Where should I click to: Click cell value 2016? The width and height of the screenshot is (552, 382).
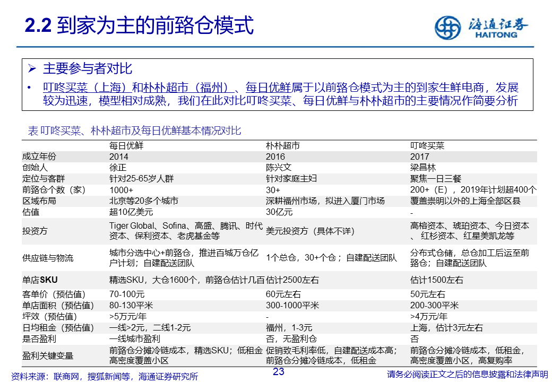tap(275, 157)
